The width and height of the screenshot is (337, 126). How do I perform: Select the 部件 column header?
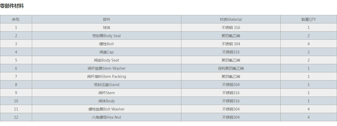coord(106,19)
